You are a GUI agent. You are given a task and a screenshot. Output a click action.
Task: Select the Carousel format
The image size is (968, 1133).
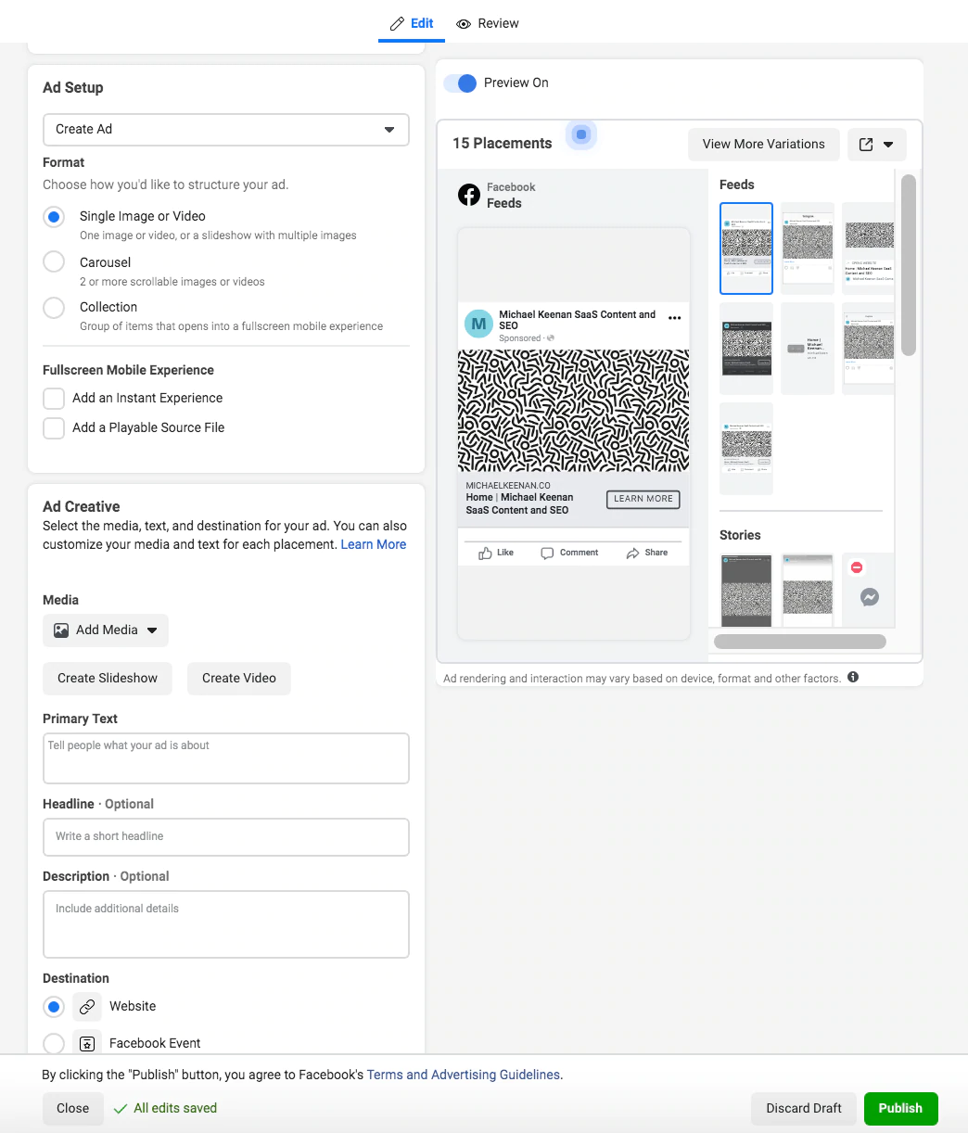click(54, 261)
